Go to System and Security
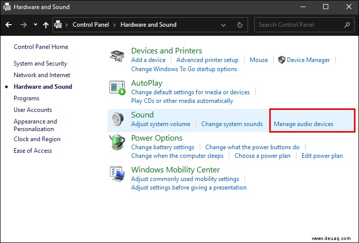Screen dimensions: 359x243 point(40,64)
